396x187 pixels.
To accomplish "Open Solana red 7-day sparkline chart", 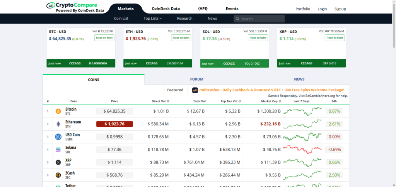I will pyautogui.click(x=302, y=150).
